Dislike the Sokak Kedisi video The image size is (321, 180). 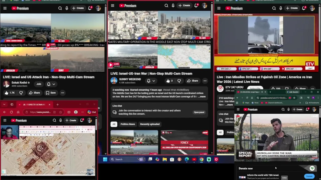tap(21, 93)
